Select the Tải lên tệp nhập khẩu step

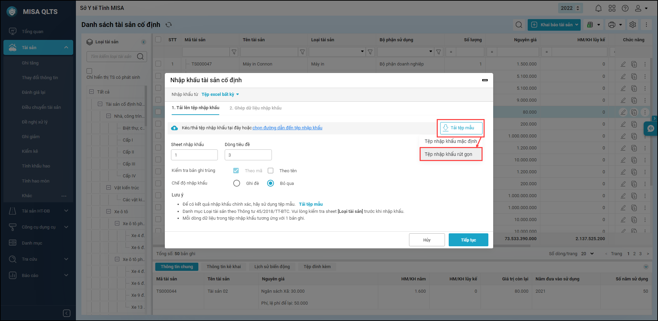coord(195,108)
